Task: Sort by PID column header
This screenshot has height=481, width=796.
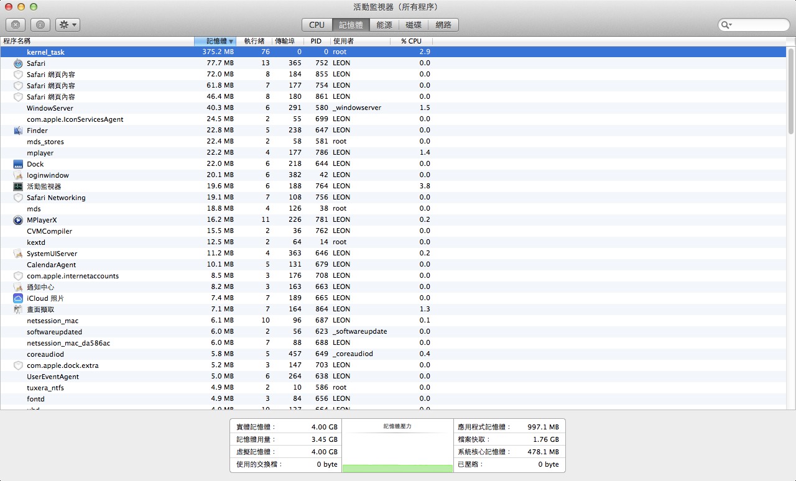Action: pyautogui.click(x=317, y=41)
